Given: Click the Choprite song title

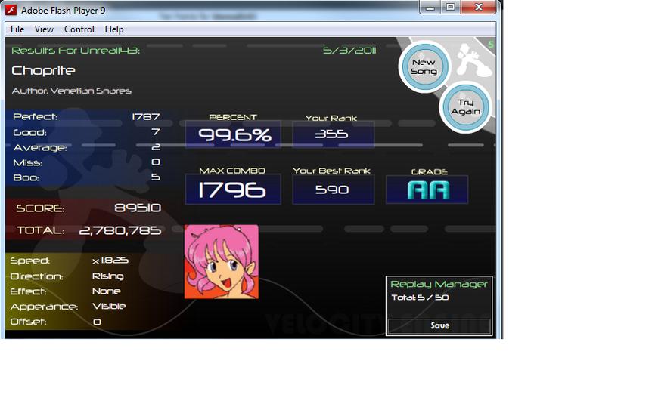Looking at the screenshot, I should 43,71.
